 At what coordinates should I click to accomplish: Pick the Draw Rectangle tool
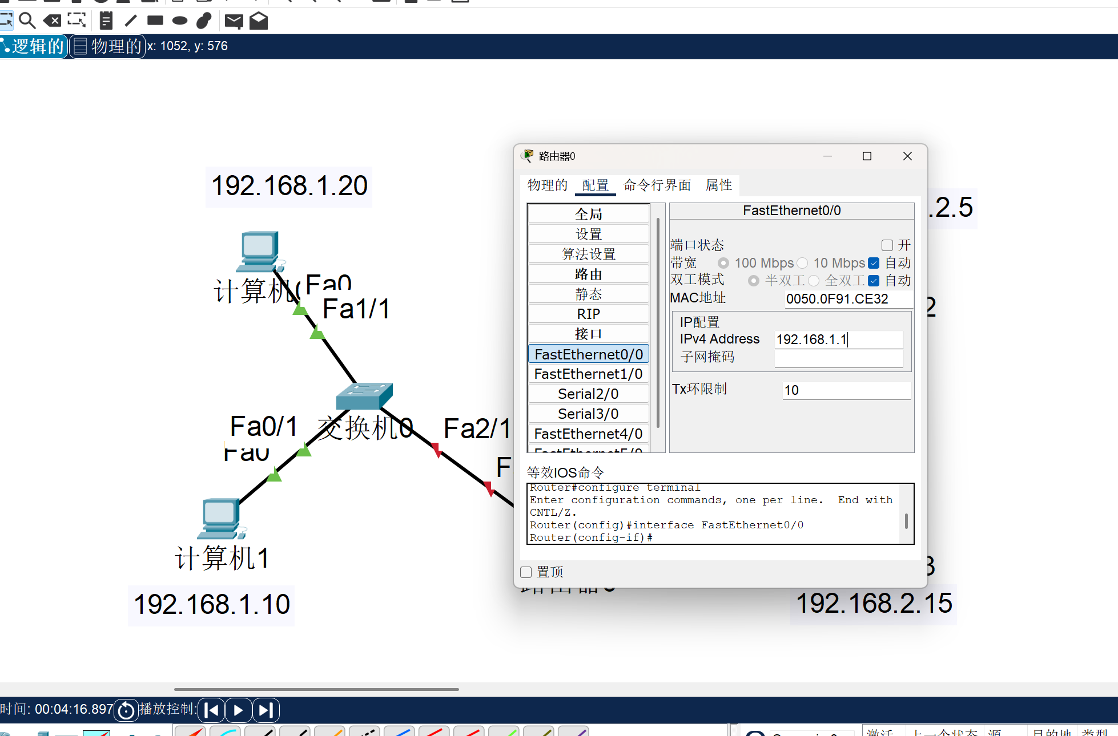(x=155, y=21)
